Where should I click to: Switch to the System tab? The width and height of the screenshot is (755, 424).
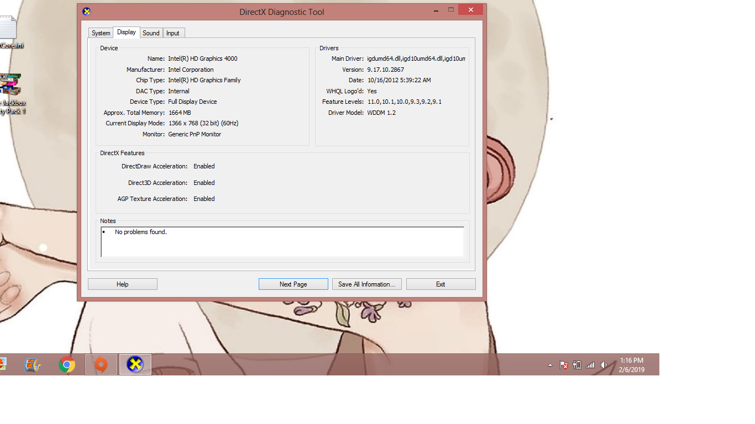click(x=101, y=33)
